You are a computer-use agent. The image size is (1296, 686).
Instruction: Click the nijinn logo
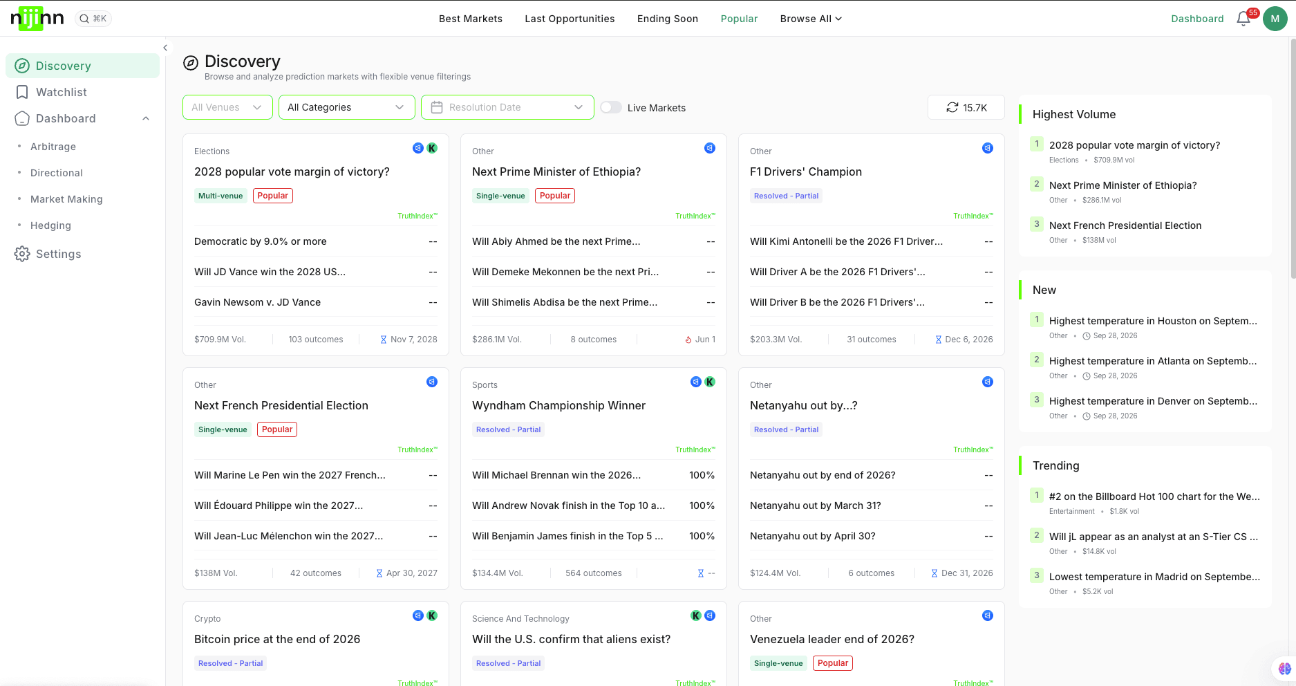coord(37,19)
